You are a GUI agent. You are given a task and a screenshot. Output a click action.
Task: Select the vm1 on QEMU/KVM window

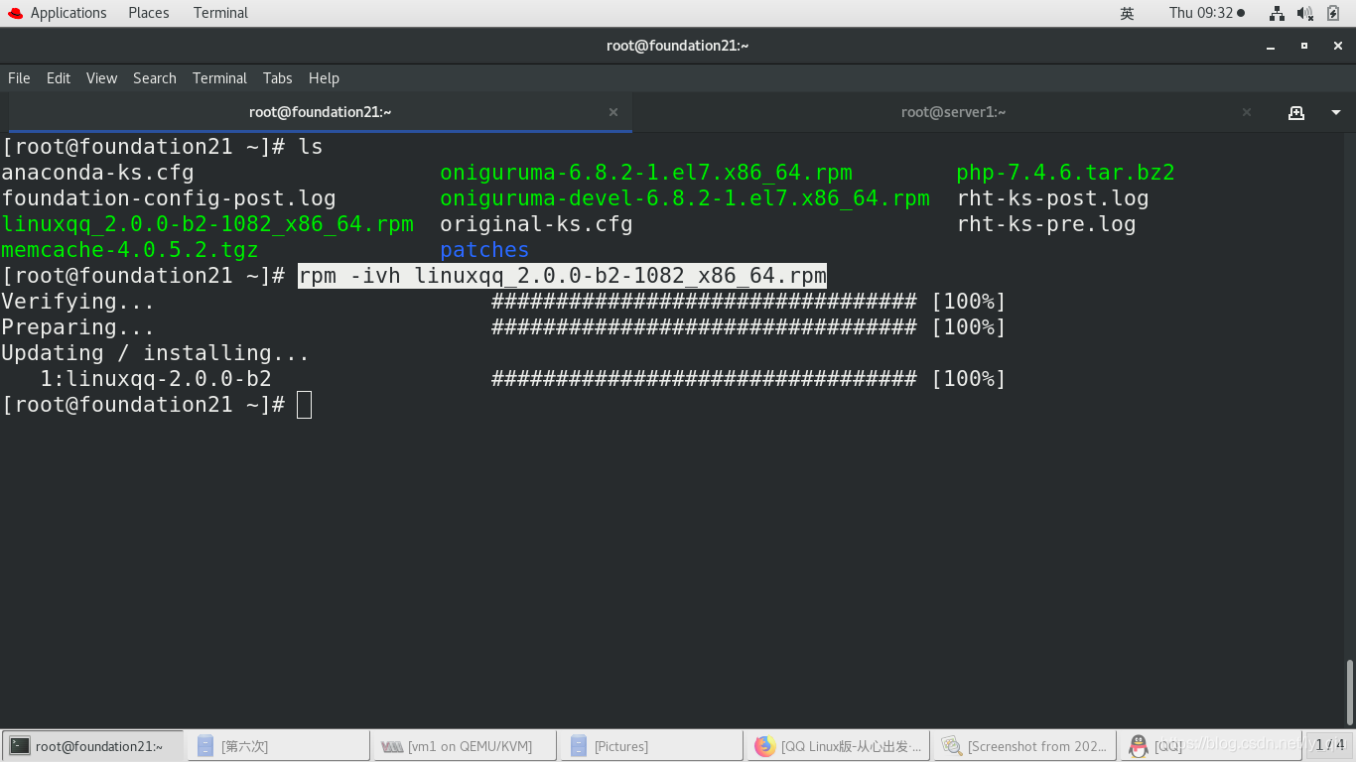464,745
